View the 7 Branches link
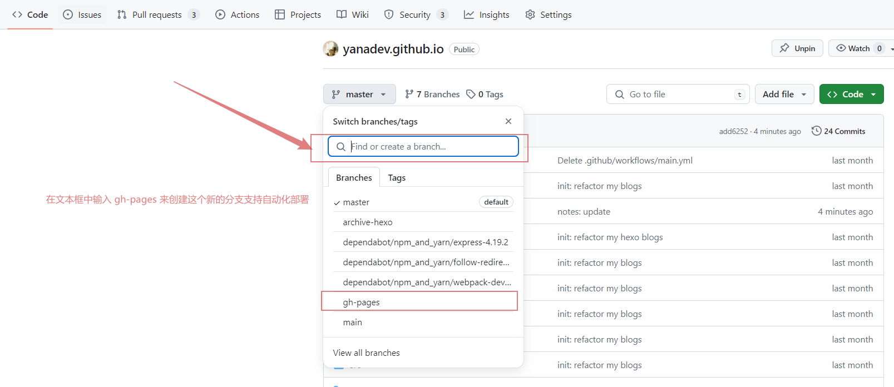894x387 pixels. point(432,94)
